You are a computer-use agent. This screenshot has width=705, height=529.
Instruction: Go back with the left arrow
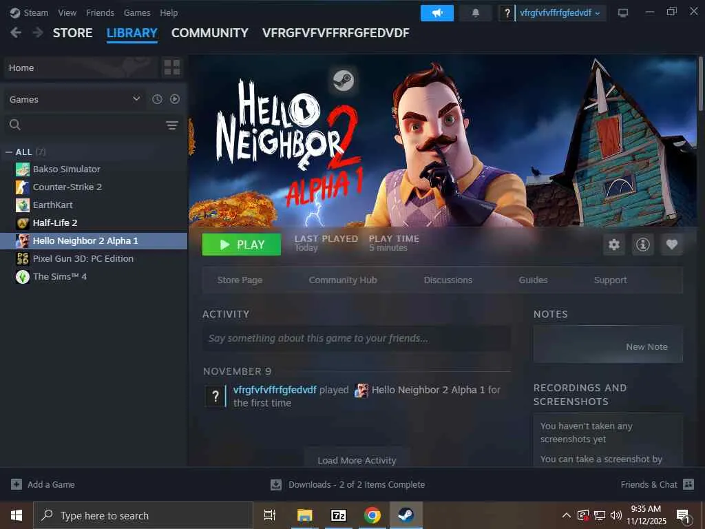(16, 32)
